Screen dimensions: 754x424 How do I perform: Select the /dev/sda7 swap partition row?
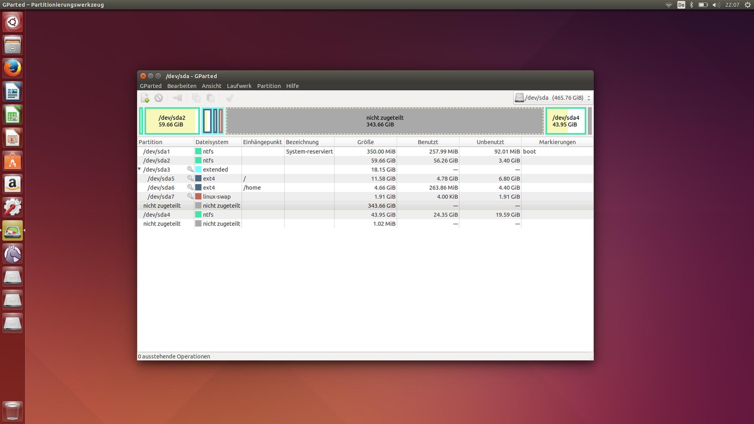(365, 196)
